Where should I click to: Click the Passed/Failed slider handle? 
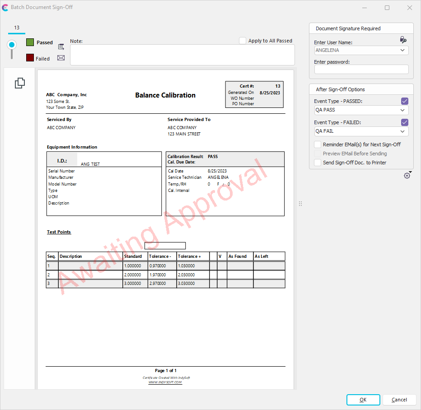[12, 45]
